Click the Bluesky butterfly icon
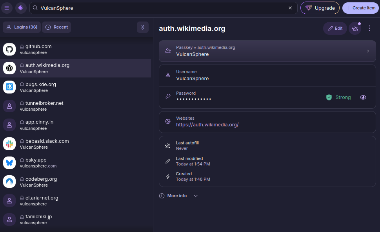Viewport: 380px width, 232px height. click(9, 163)
